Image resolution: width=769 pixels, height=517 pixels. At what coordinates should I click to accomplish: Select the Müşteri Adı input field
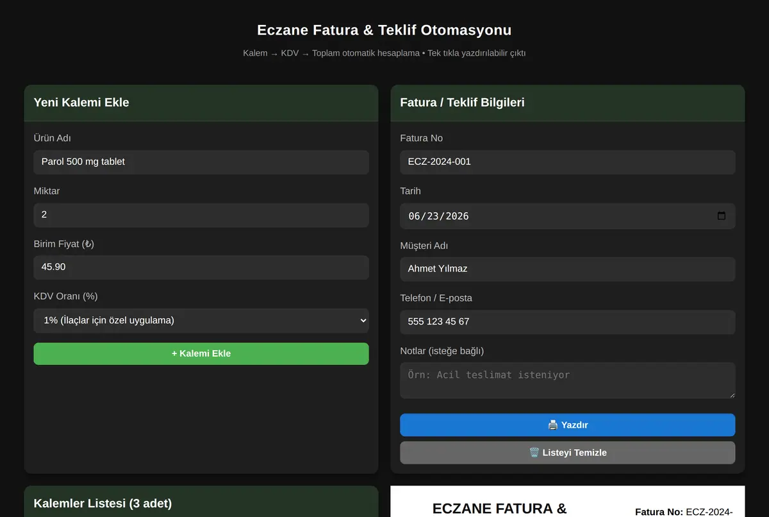(567, 269)
